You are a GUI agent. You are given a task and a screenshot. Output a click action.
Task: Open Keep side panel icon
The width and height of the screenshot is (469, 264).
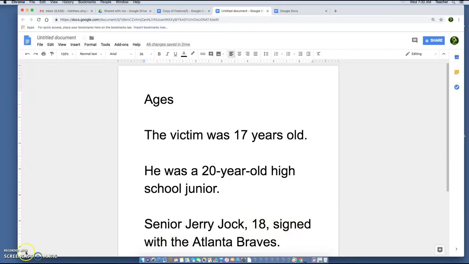pos(457,72)
